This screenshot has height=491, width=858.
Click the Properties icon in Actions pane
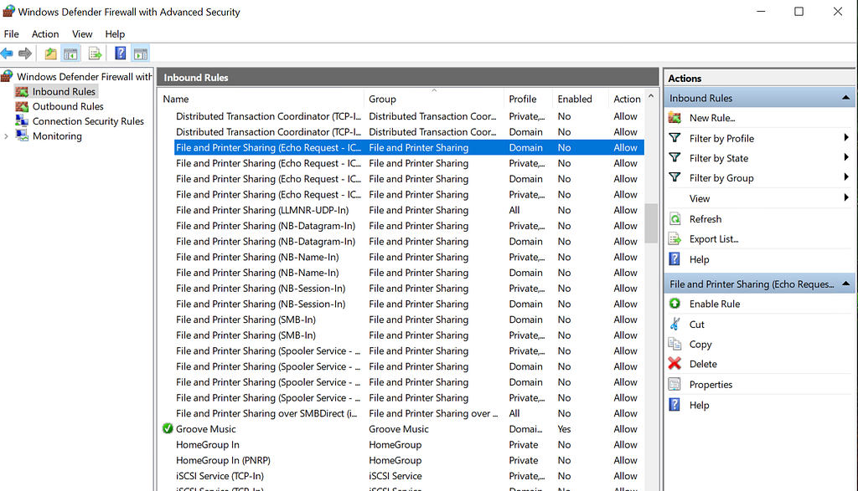pyautogui.click(x=675, y=385)
